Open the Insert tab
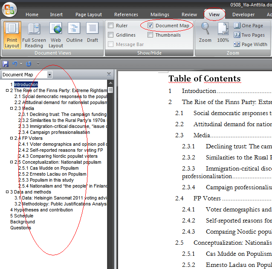The height and width of the screenshot is (269, 272). [x=56, y=14]
